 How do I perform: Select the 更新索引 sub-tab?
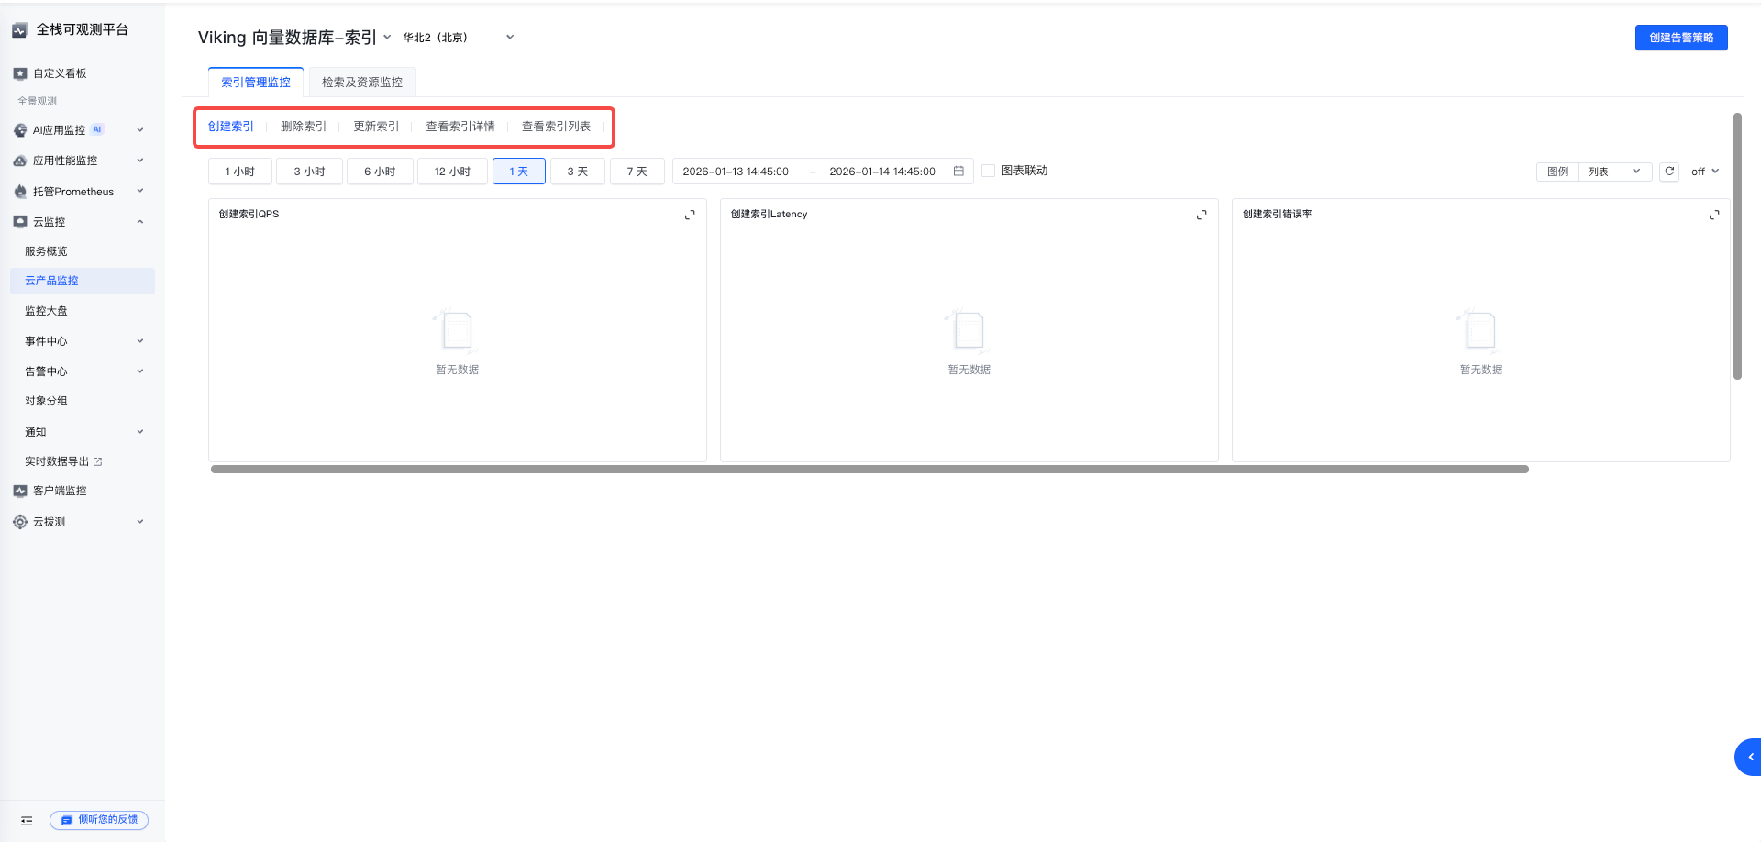(x=376, y=127)
